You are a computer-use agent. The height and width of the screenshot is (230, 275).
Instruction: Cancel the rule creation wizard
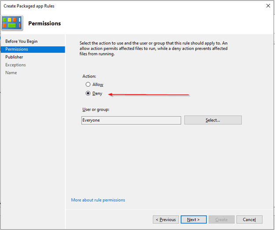[249, 219]
